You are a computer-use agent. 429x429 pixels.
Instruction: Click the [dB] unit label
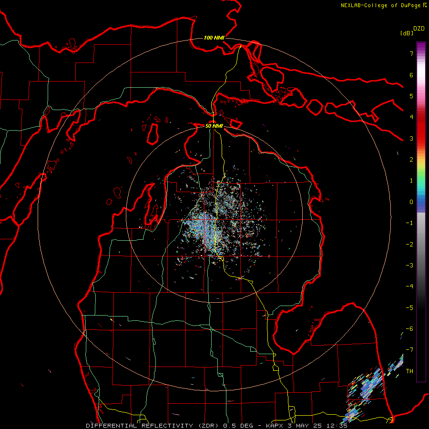point(407,33)
